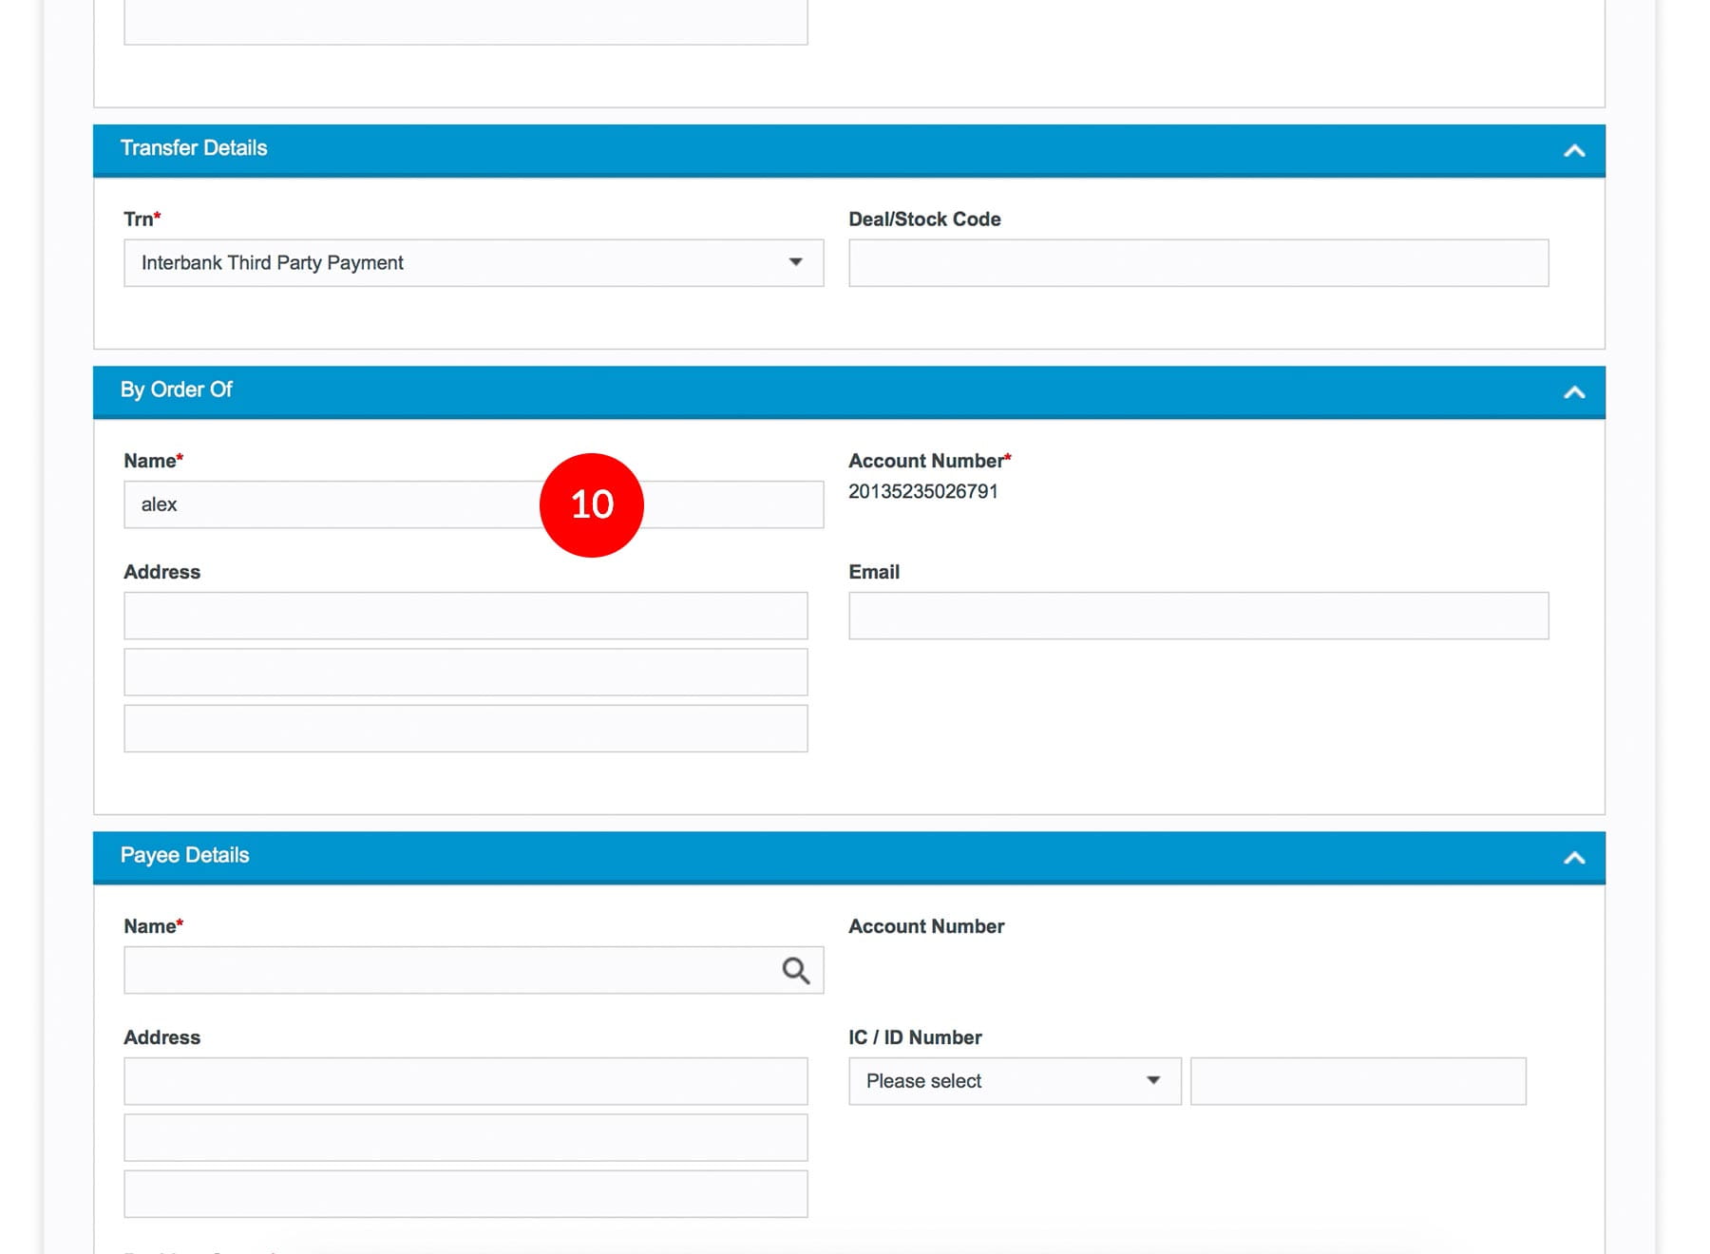Collapse the By Order Of section
The image size is (1710, 1254).
1573,392
